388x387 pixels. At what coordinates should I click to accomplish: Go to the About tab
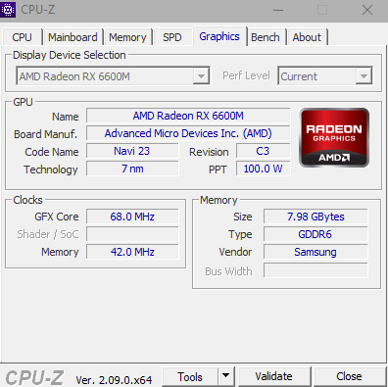click(307, 37)
